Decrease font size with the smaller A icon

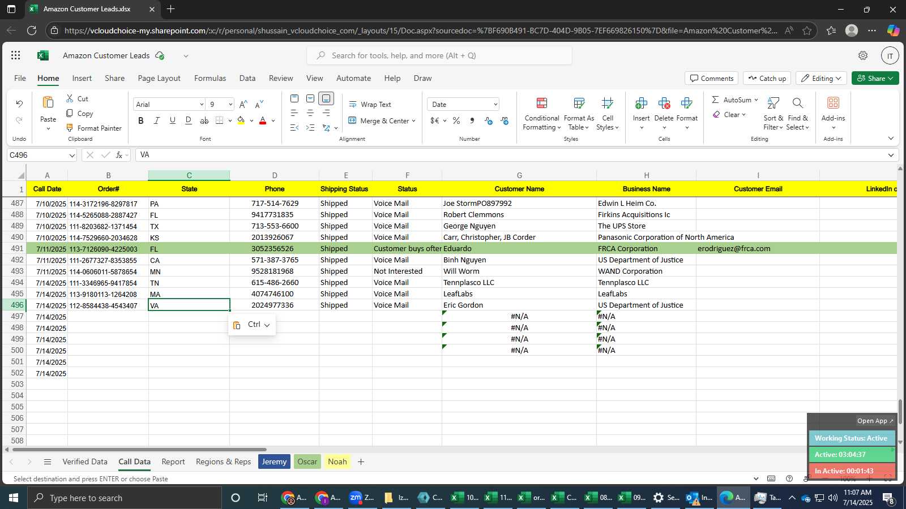pos(259,104)
